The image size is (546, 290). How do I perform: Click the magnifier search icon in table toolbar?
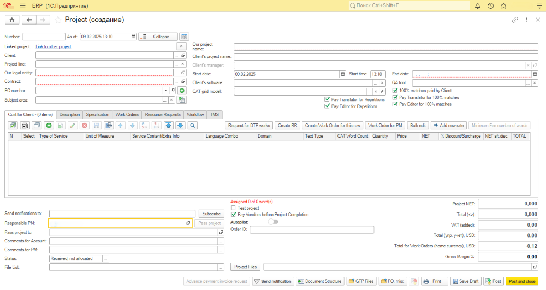(192, 126)
